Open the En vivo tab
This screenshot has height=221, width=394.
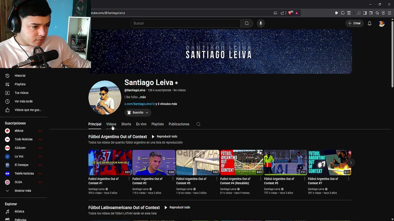click(x=141, y=124)
